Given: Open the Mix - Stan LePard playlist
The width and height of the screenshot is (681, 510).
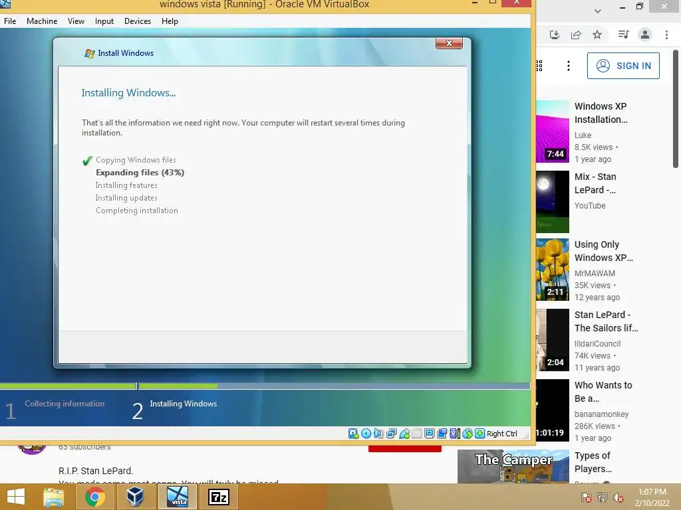Looking at the screenshot, I should click(x=595, y=183).
